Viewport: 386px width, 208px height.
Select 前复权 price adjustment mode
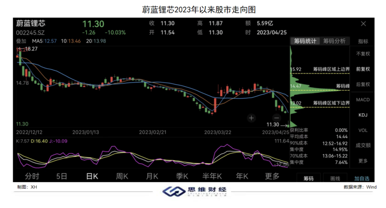click(363, 69)
